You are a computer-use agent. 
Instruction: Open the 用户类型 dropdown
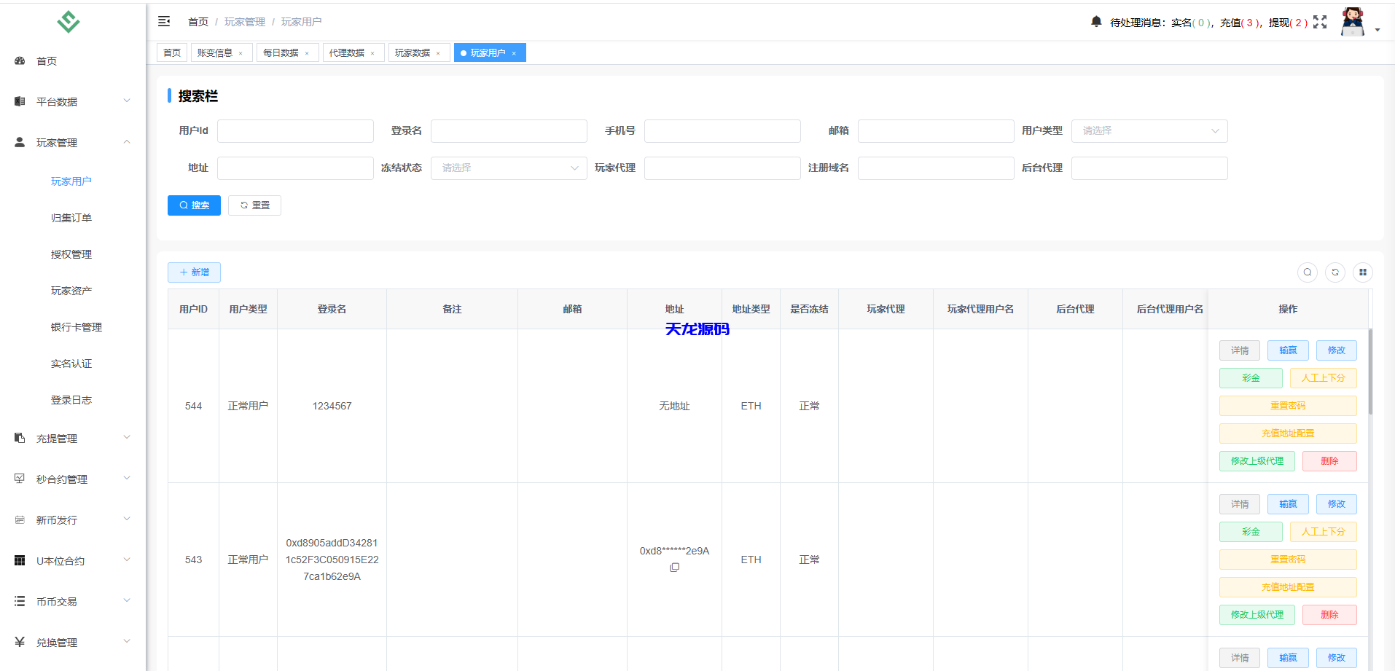point(1149,131)
